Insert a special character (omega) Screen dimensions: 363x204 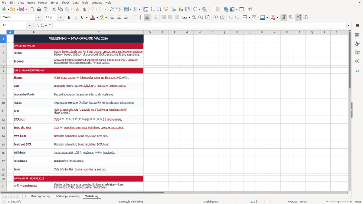[195, 9]
